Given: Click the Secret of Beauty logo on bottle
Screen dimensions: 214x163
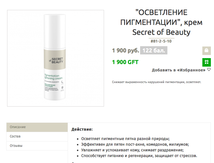Looking at the screenshot, I should click(56, 60).
